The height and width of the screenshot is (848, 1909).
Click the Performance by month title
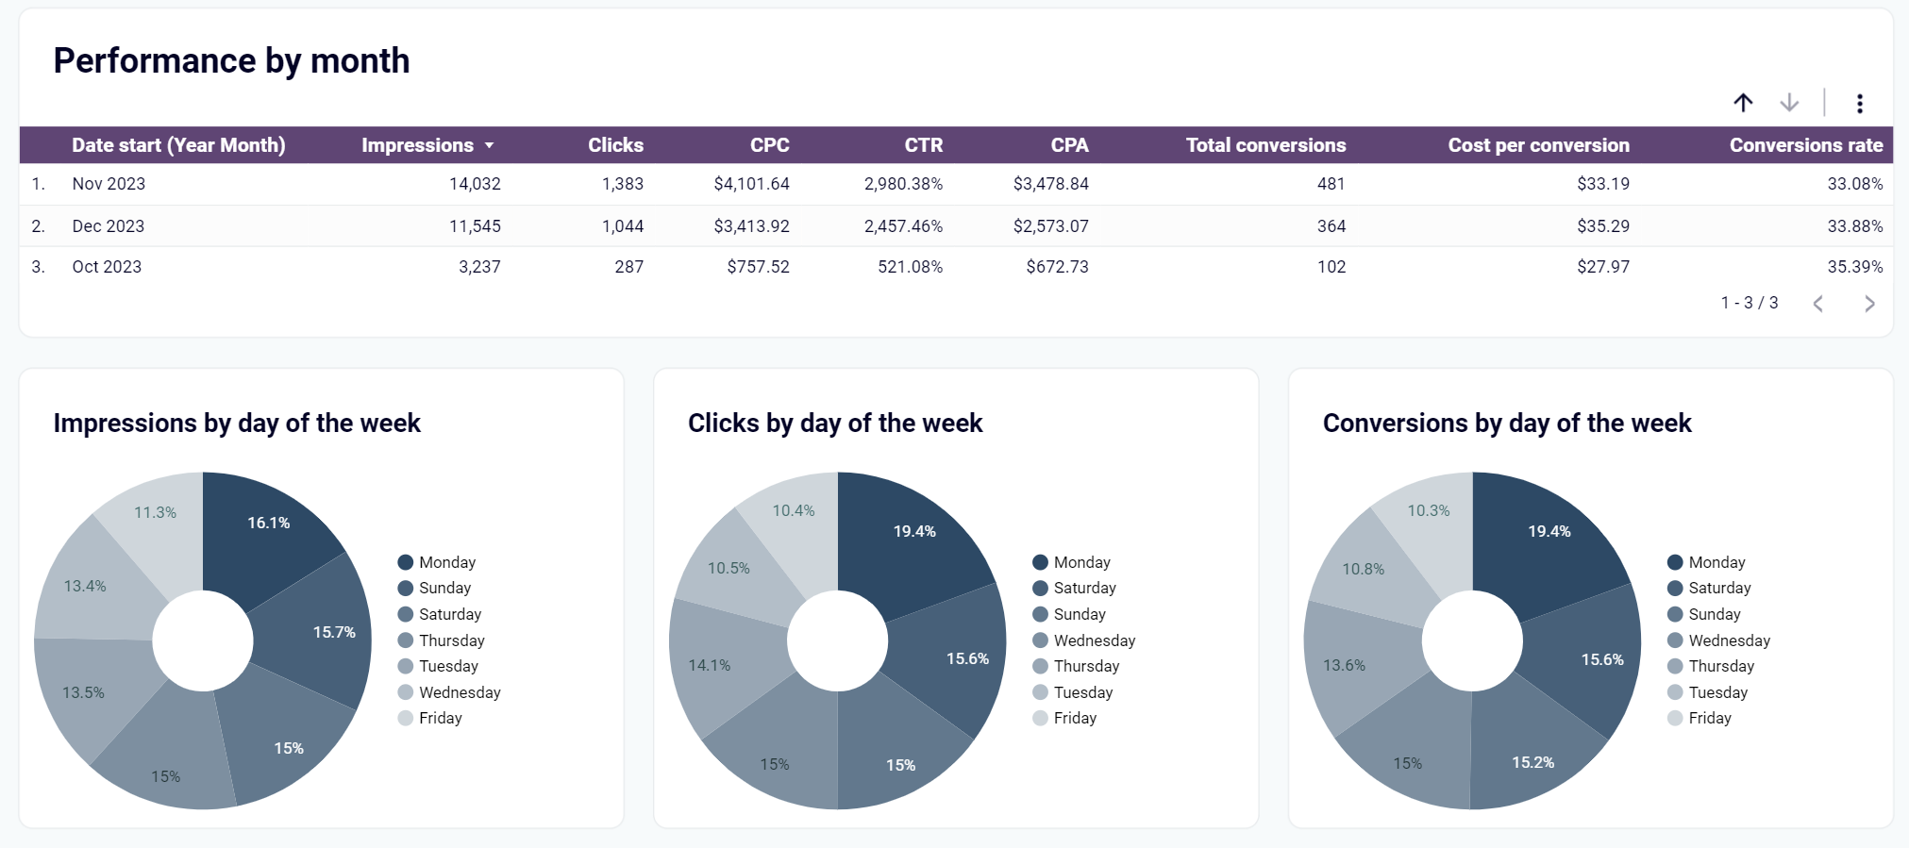coord(231,60)
